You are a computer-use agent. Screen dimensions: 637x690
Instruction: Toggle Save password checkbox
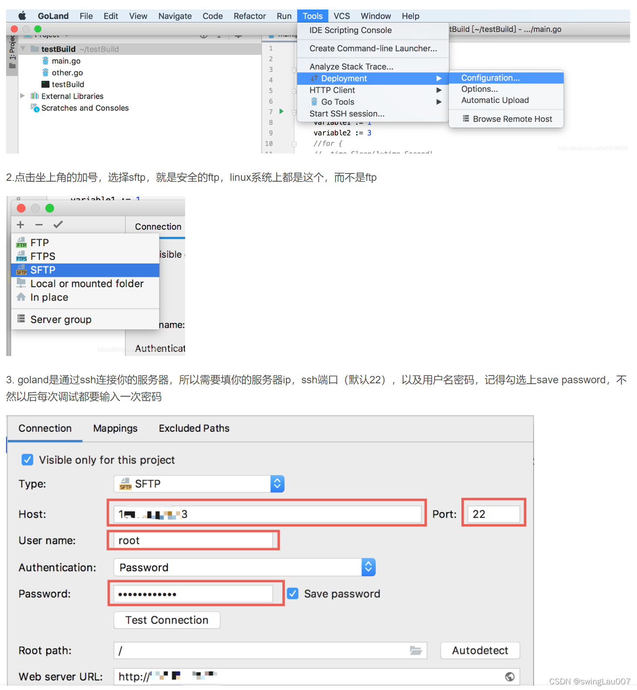[x=293, y=594]
